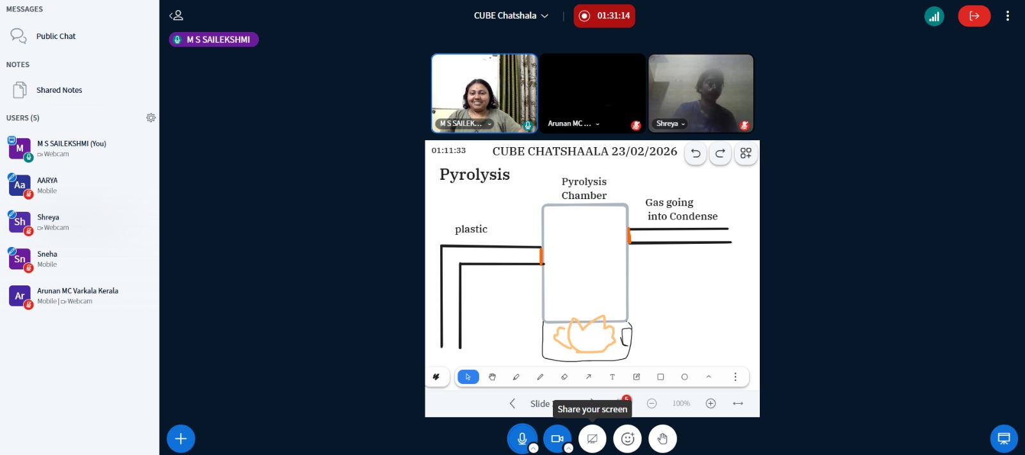Select the eraser tool on the whiteboard
Screen dimensions: 1025x455
[x=564, y=377]
